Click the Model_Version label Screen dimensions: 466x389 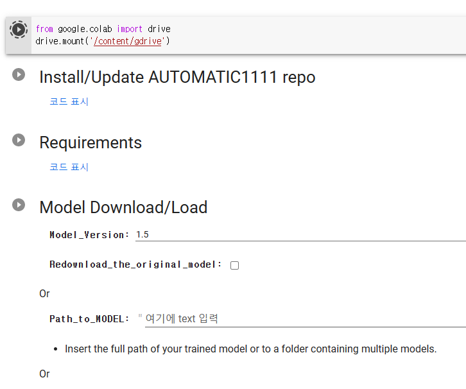(x=89, y=235)
